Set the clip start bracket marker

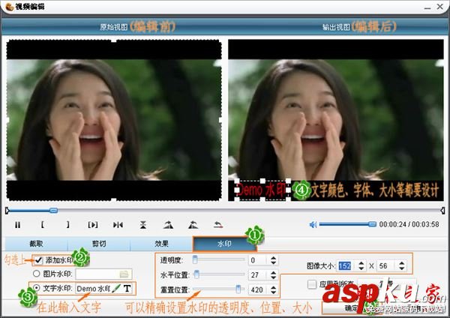pos(43,224)
